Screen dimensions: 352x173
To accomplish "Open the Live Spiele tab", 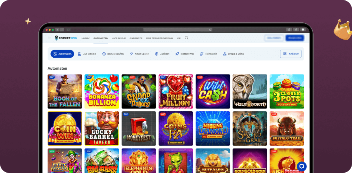I will click(x=119, y=38).
